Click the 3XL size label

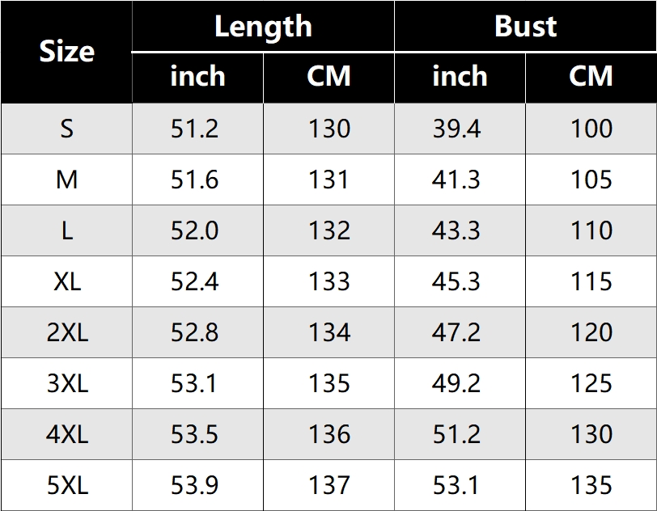66,383
